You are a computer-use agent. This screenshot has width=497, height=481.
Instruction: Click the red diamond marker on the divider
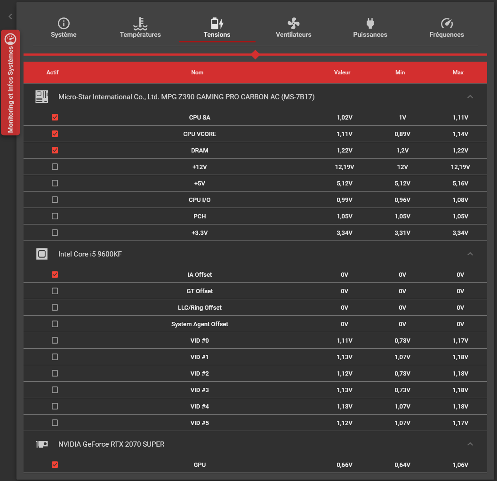click(255, 55)
